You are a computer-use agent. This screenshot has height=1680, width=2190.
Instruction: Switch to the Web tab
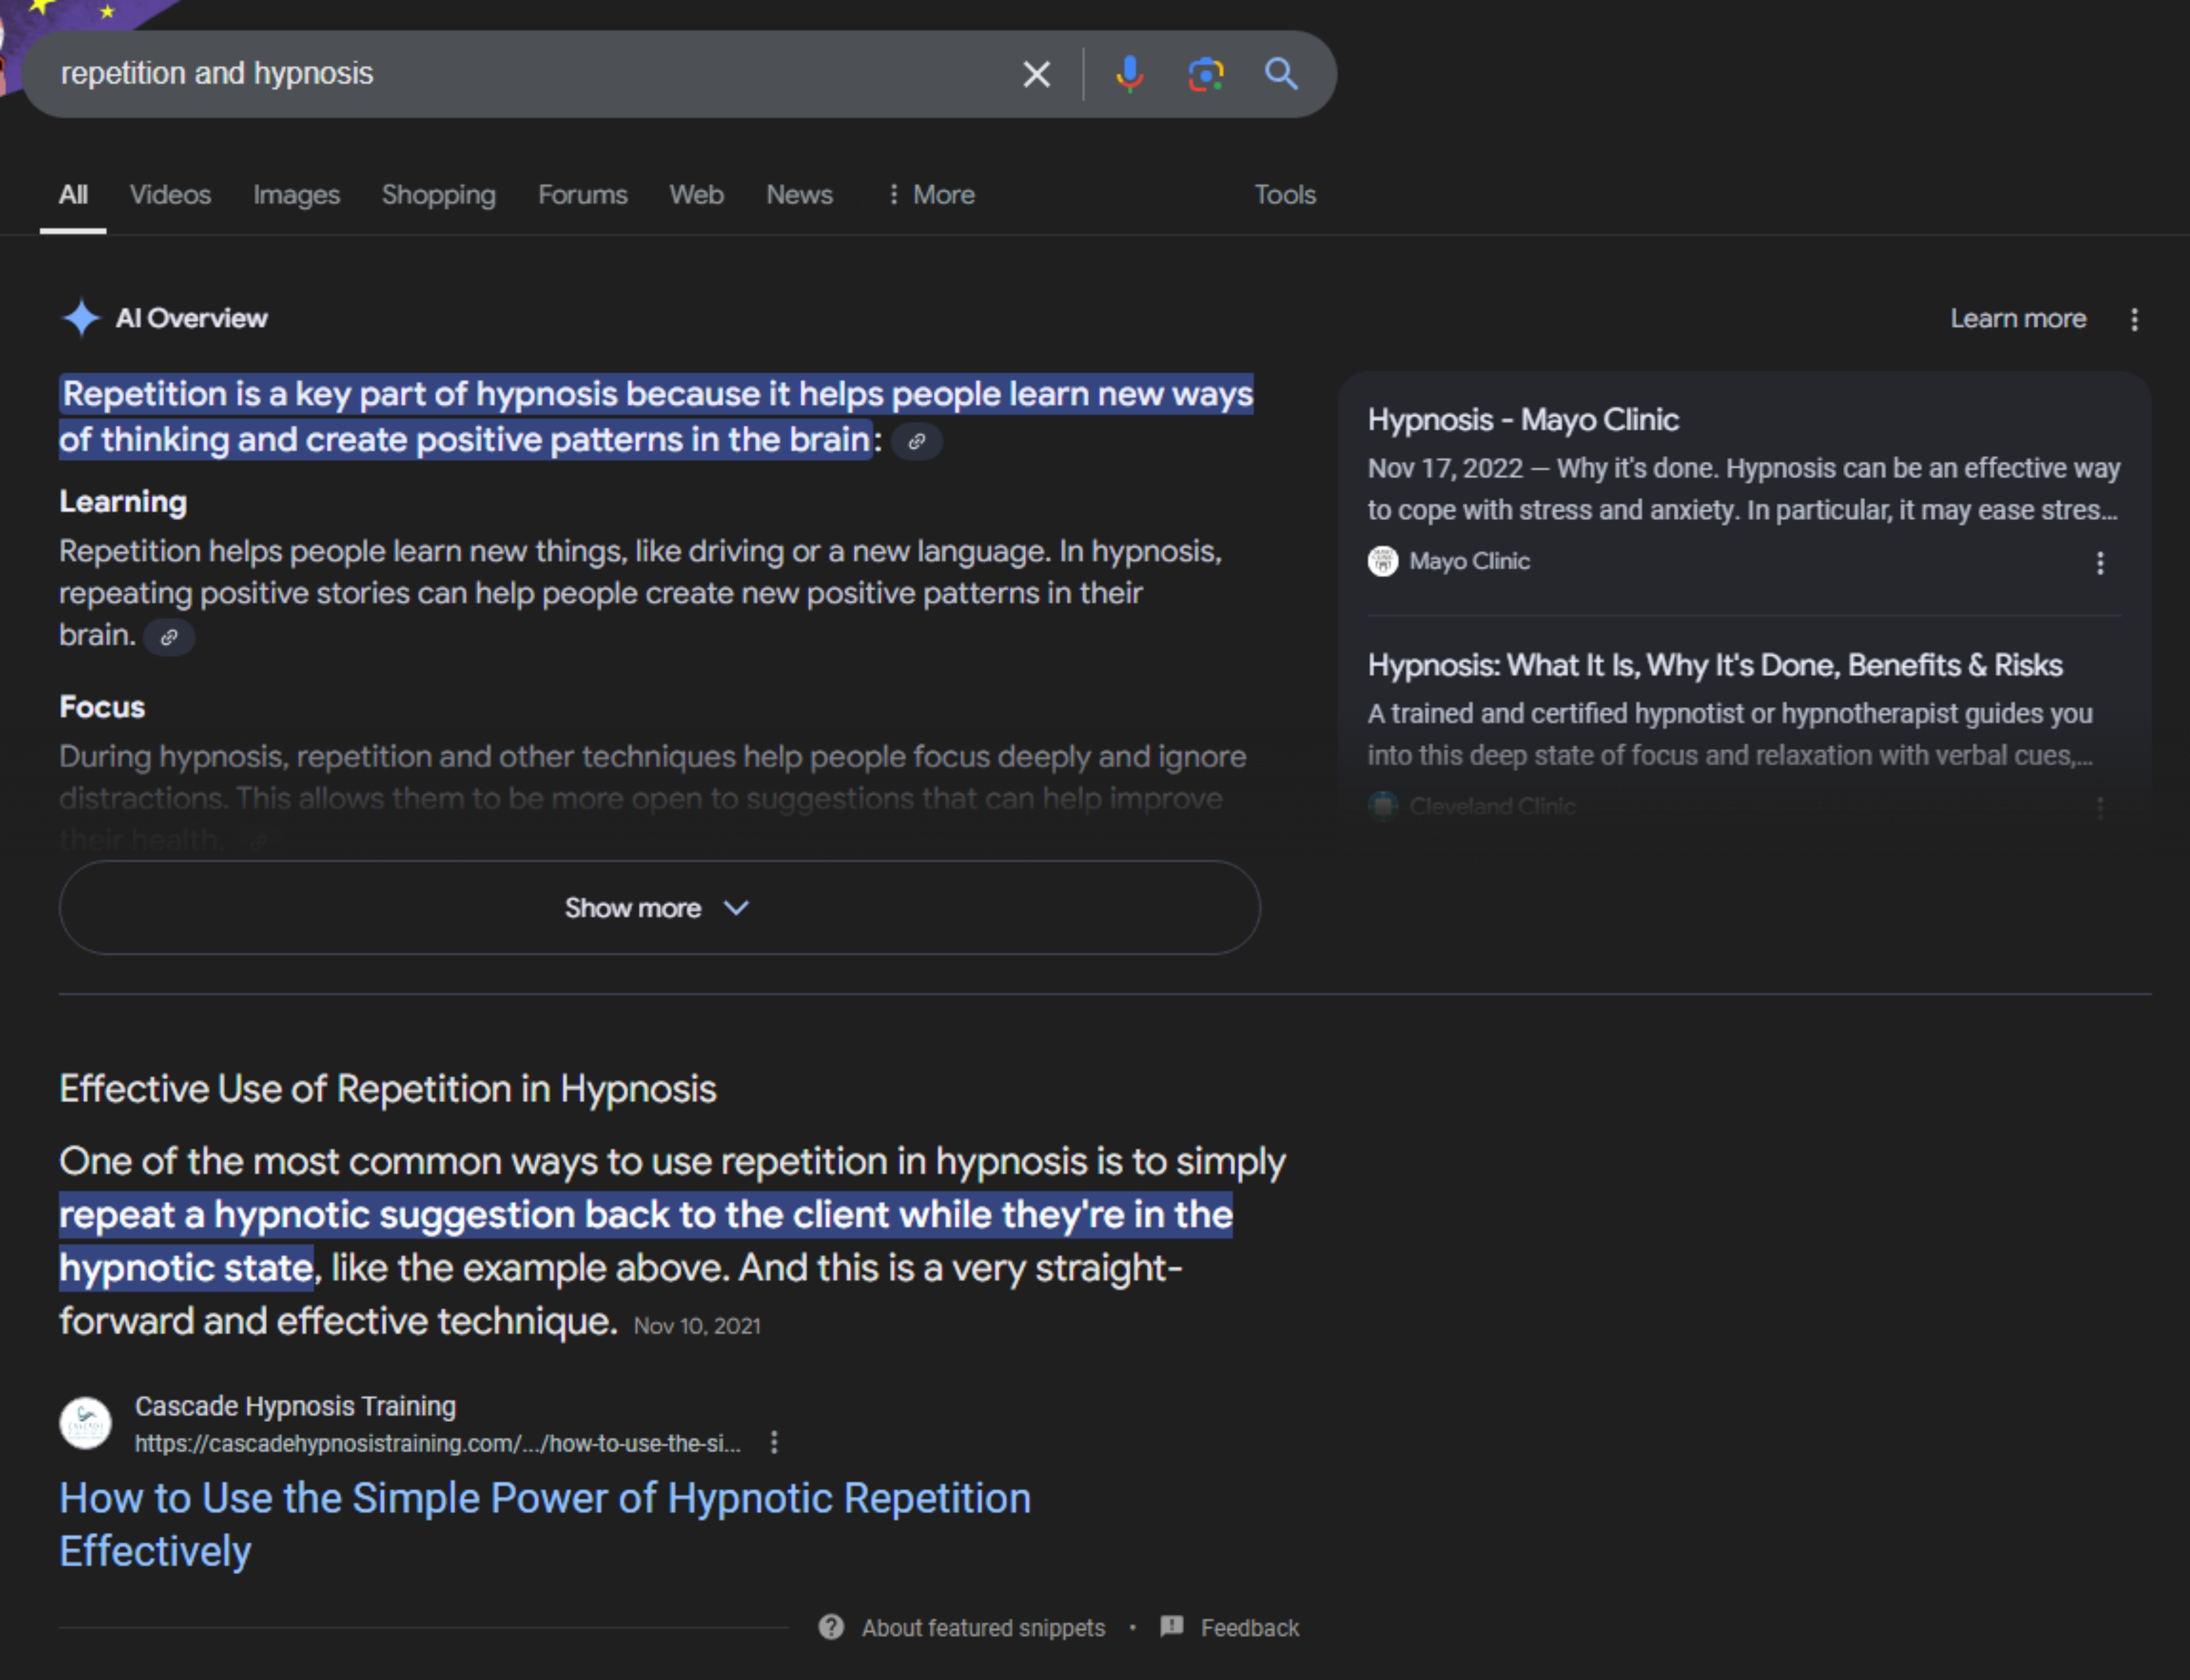point(697,195)
